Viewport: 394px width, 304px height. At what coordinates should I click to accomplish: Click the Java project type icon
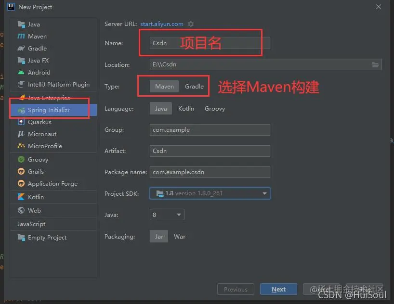(21, 25)
